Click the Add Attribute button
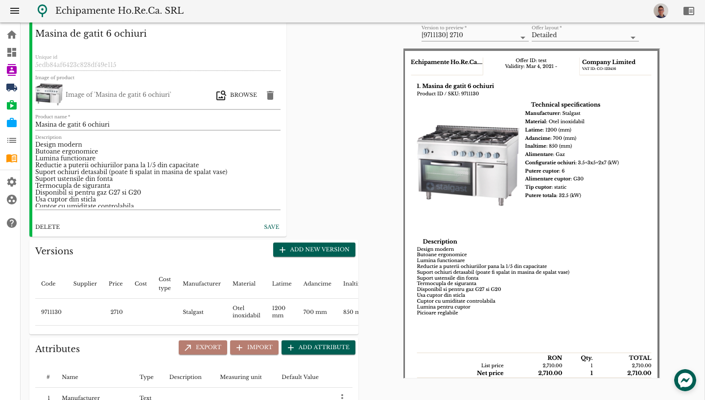The width and height of the screenshot is (705, 400). (318, 348)
